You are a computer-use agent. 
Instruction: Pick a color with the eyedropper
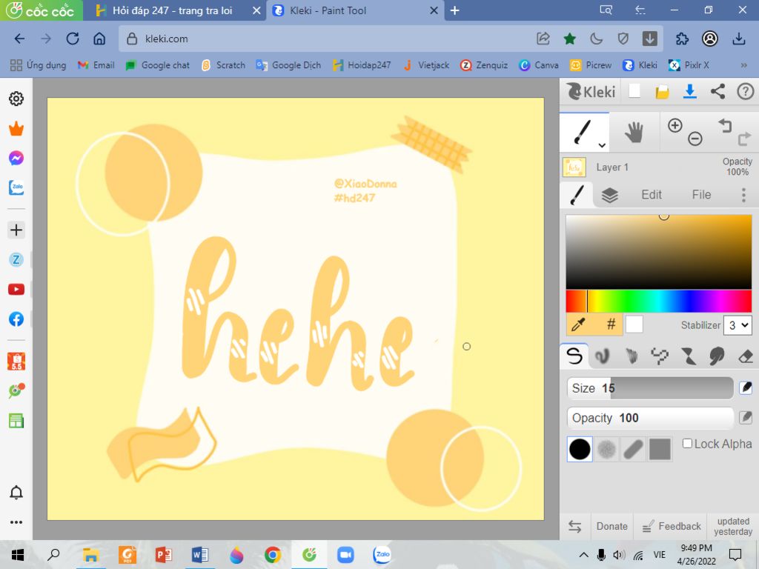tap(578, 325)
